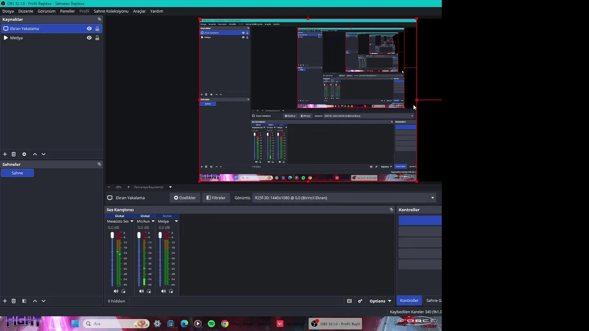Click OBS 32.1.0 taskbar window button
Screen dimensions: 589x331
point(335,324)
